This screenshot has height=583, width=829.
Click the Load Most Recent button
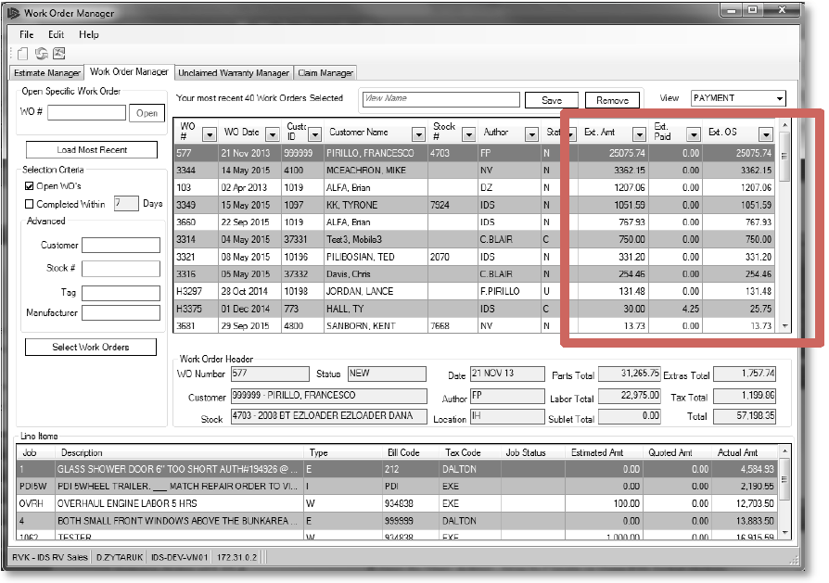coord(92,150)
